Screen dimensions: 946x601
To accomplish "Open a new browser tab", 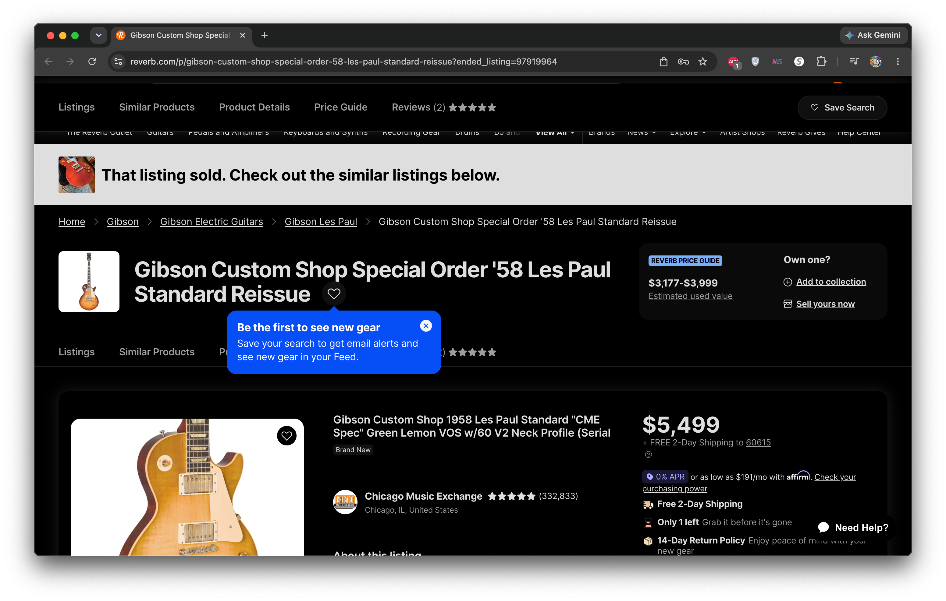I will pos(265,35).
